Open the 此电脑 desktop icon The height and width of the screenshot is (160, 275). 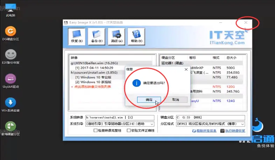pyautogui.click(x=10, y=10)
